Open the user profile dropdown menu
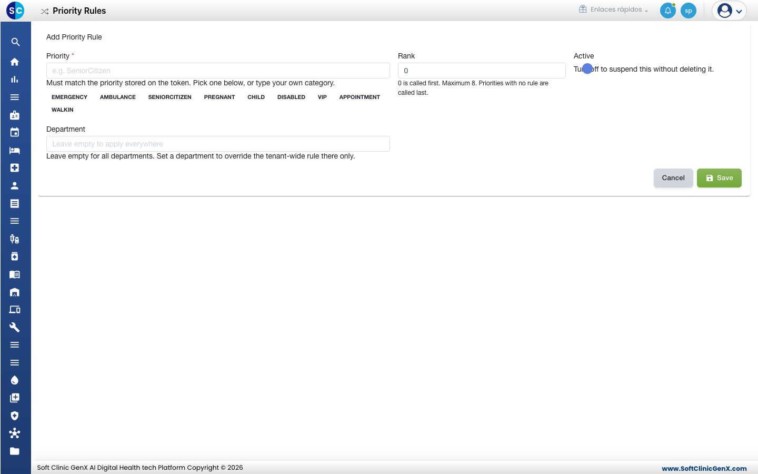Image resolution: width=758 pixels, height=474 pixels. (730, 11)
